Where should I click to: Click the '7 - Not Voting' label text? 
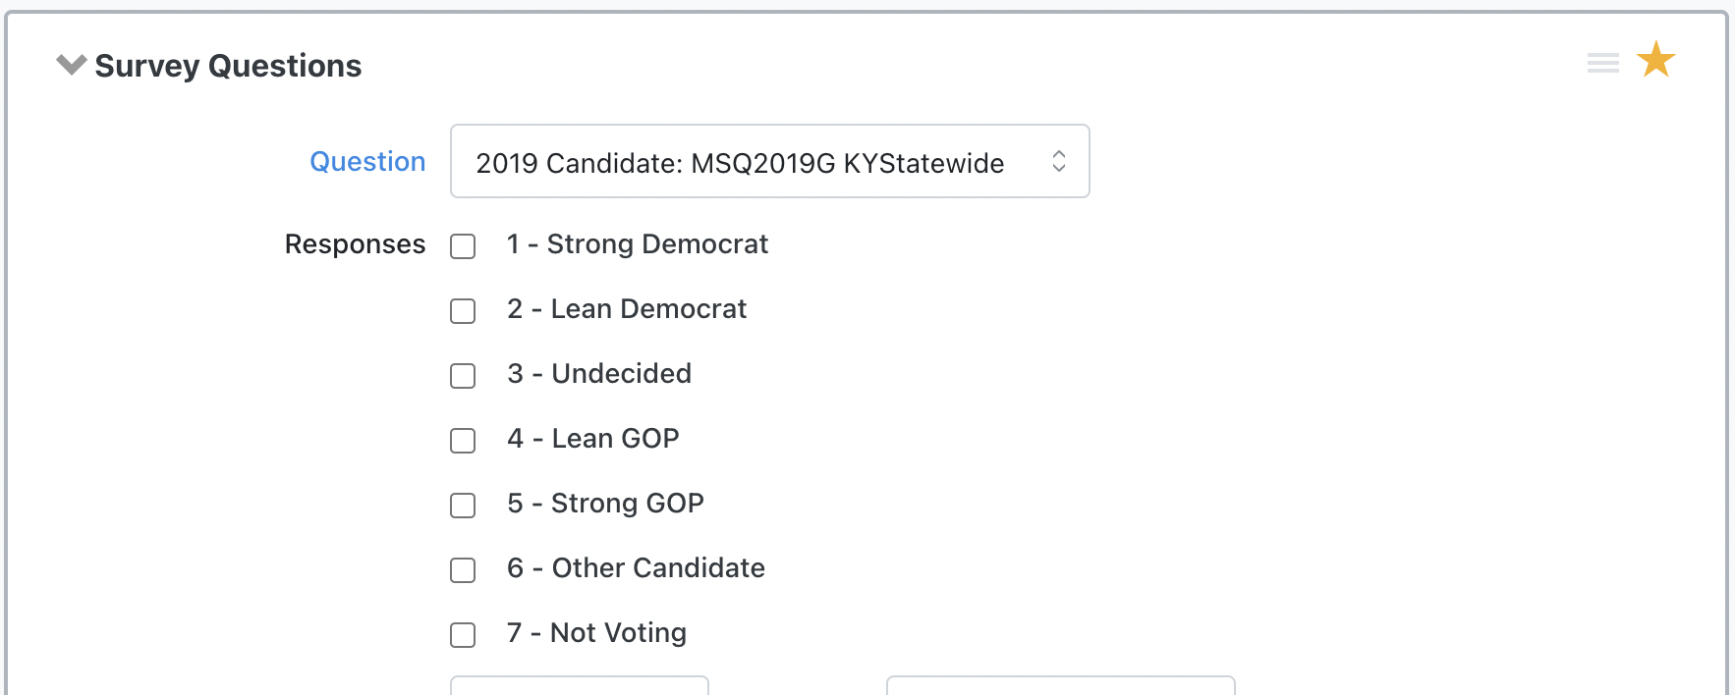[596, 633]
